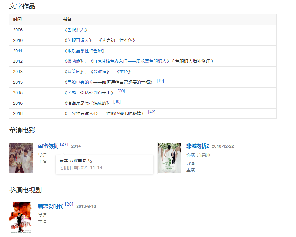This screenshot has width=296, height=237.
Task: Open the 《微勃症》 book link
Action: pos(74,61)
